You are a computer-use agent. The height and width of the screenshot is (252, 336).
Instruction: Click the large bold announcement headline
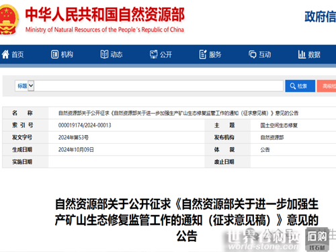(187, 220)
